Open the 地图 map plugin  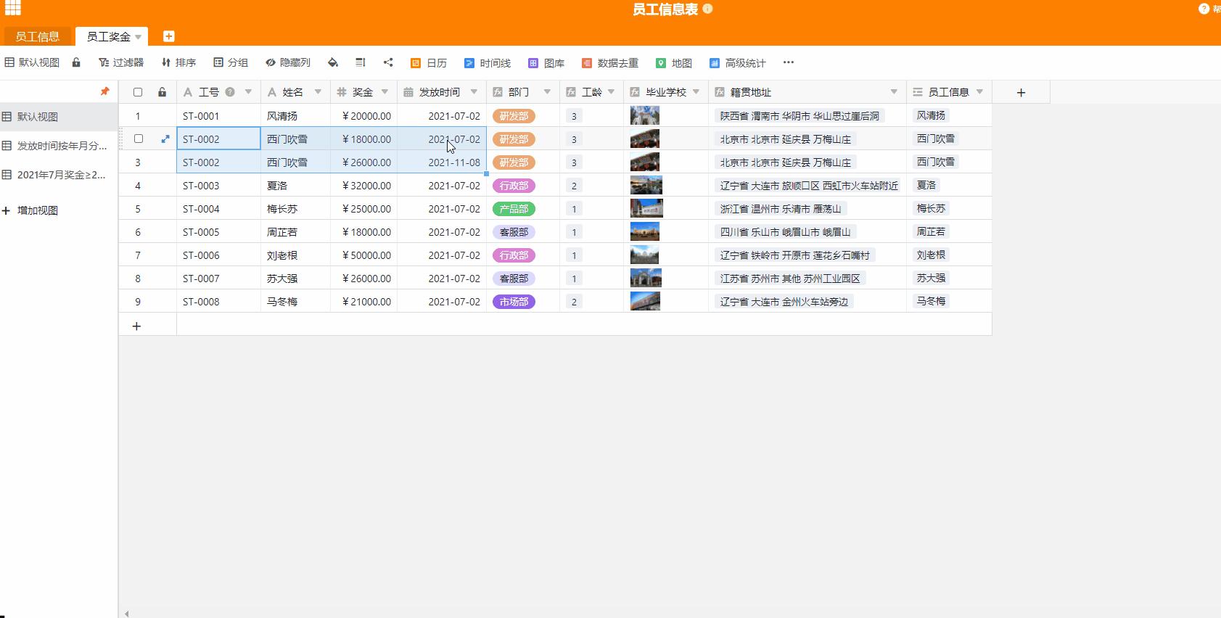[674, 63]
